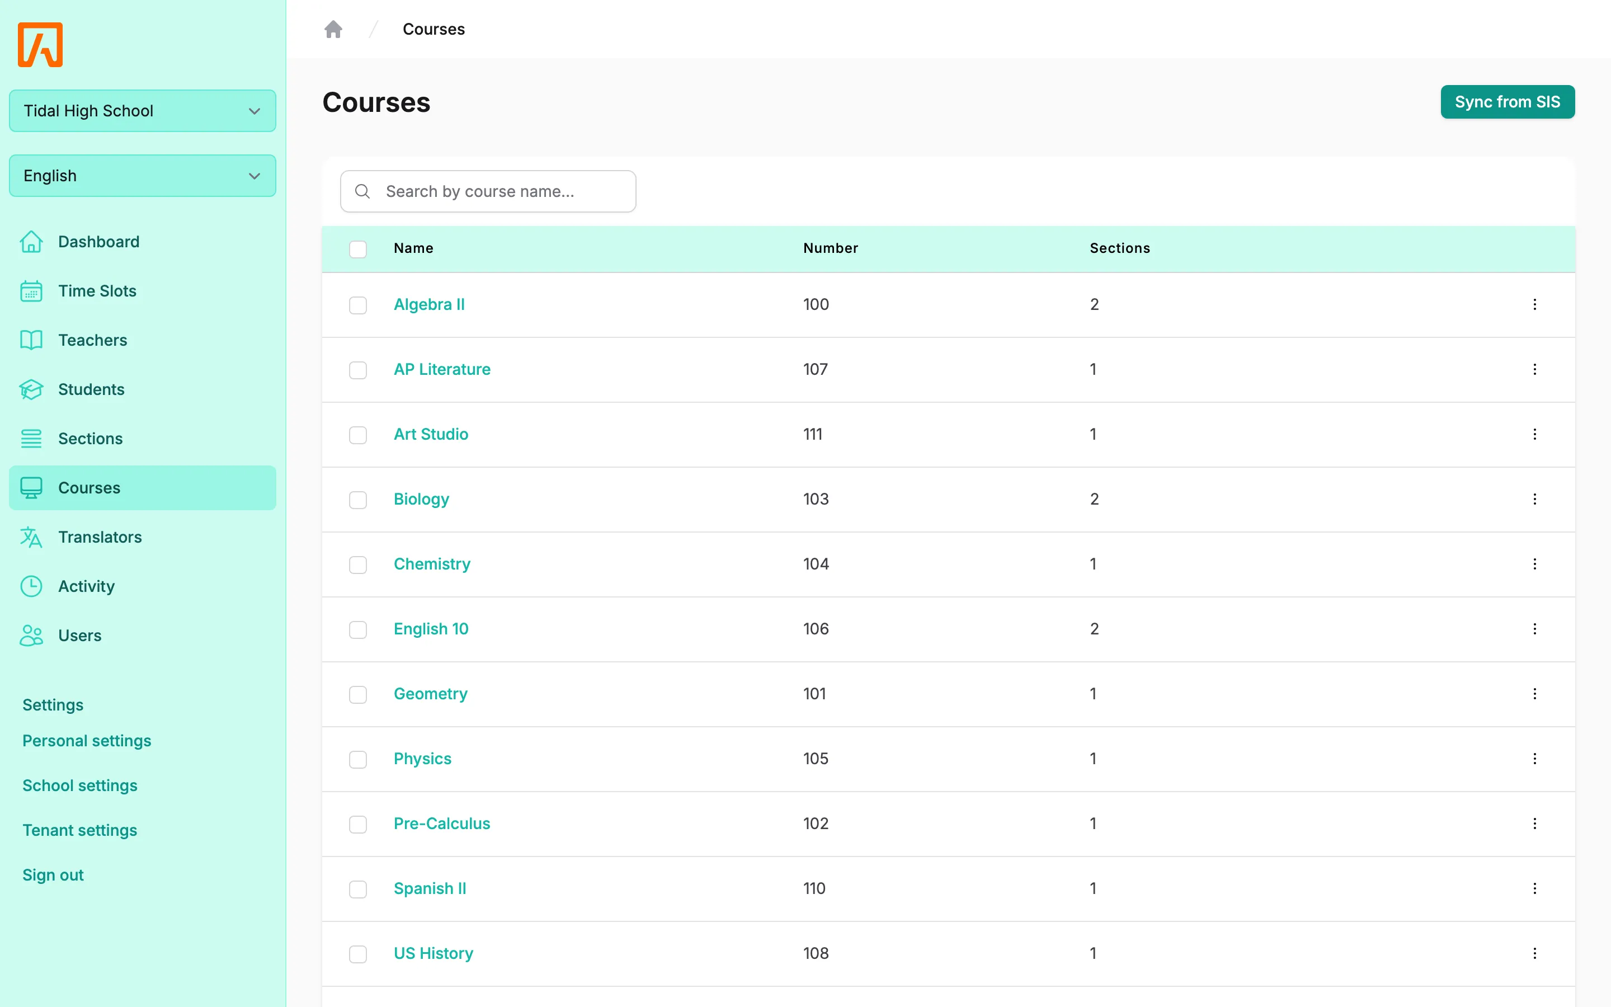Click the Users people icon
This screenshot has width=1611, height=1007.
[x=31, y=636]
